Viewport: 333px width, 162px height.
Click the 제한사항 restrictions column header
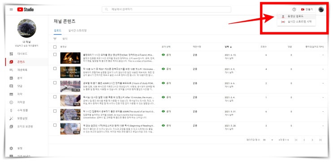[197, 47]
